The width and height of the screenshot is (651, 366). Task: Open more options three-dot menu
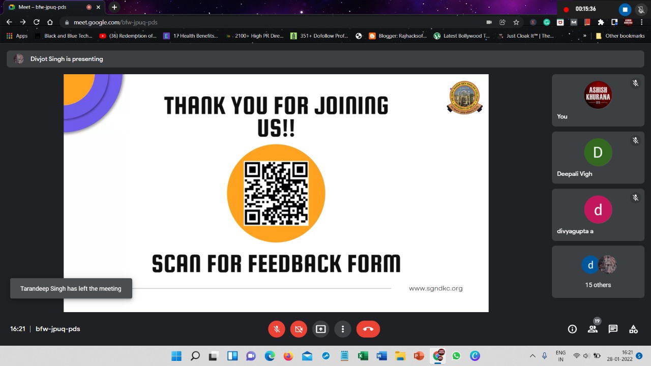tap(343, 329)
